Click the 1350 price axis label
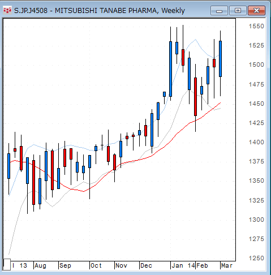271x275 pixels. [x=256, y=181]
